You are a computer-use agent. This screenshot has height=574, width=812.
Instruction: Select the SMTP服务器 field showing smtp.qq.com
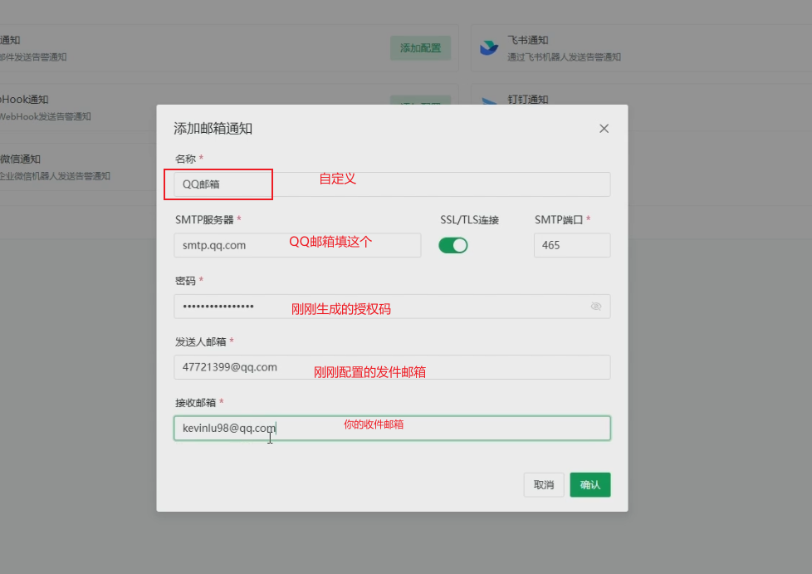[x=296, y=245]
